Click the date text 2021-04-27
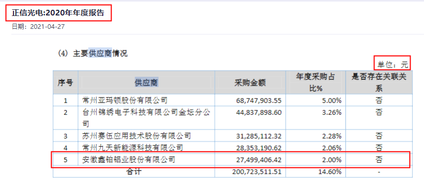Screen dimensions: 424x188 [48, 27]
